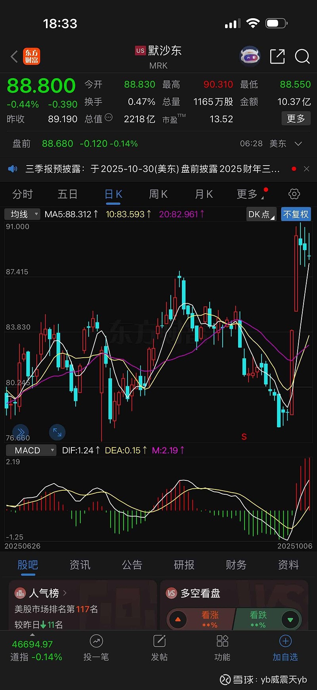
Task: Tap the VS icon beside 多空看盘
Action: coord(171,593)
